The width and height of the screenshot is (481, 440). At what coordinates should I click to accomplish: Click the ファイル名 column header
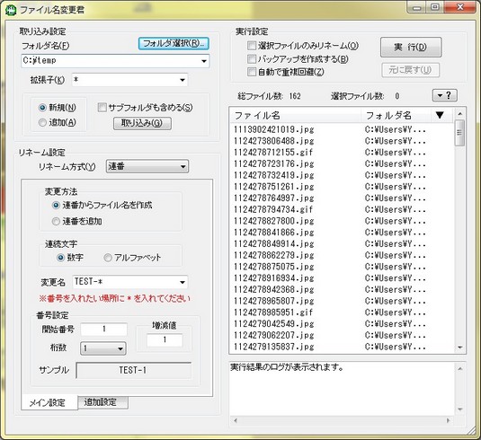296,115
